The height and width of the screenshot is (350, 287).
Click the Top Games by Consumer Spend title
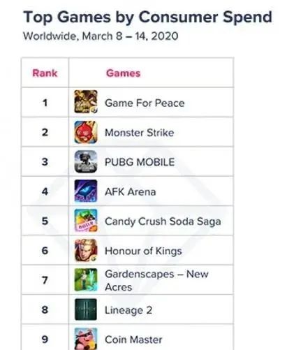[x=147, y=17]
